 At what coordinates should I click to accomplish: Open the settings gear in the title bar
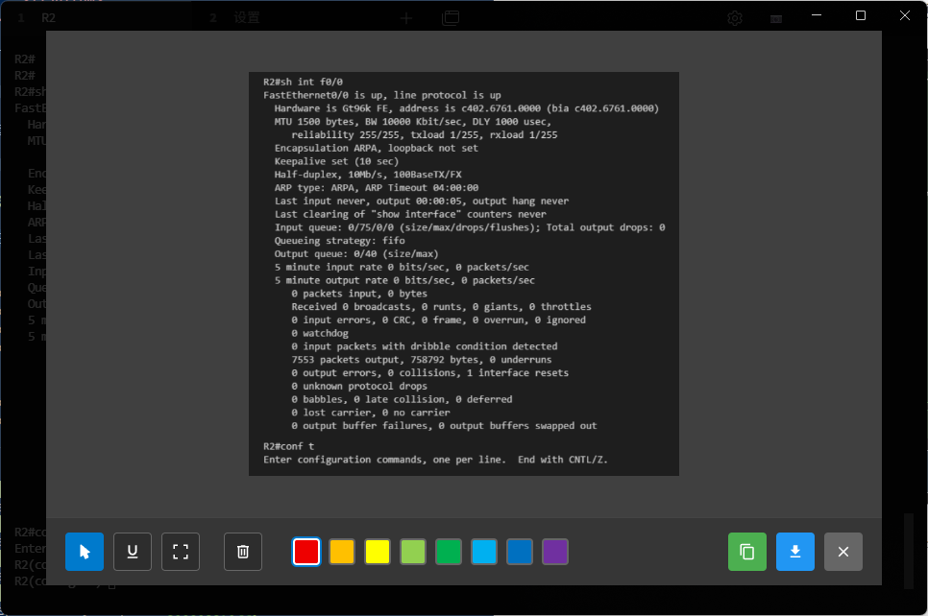[x=735, y=18]
